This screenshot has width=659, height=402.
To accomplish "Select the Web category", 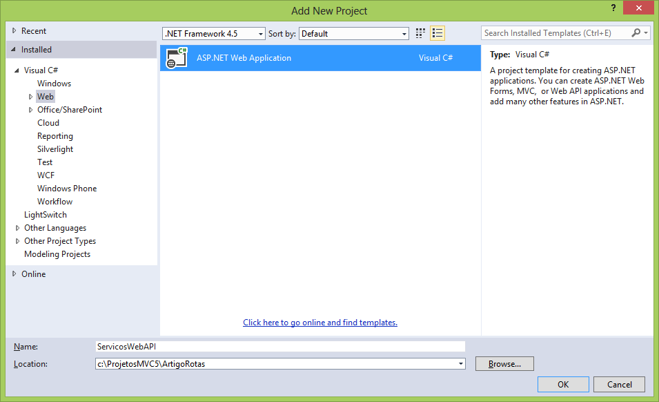I will (46, 96).
